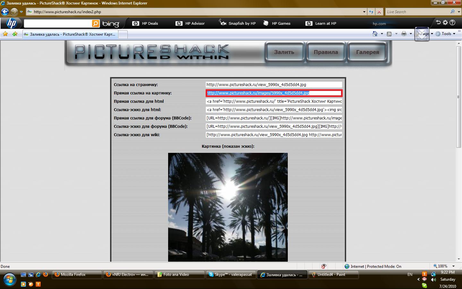Click the Live Search input box

tap(417, 12)
